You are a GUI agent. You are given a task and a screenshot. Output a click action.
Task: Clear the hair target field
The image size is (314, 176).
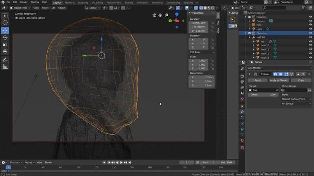[x=277, y=90]
